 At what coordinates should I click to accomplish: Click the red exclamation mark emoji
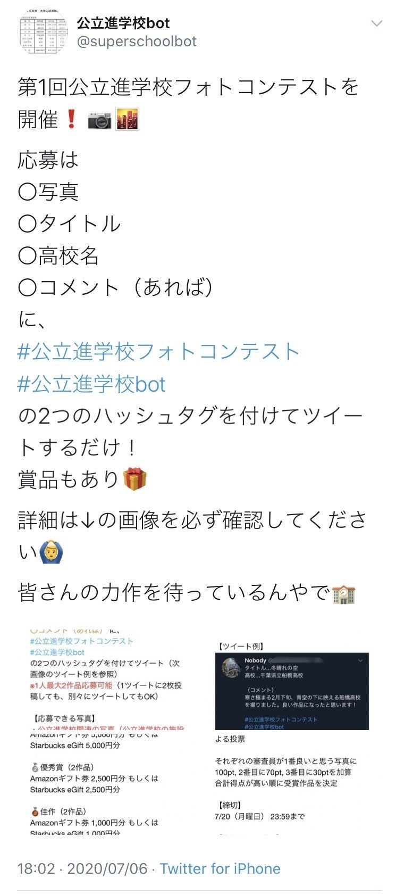point(71,120)
